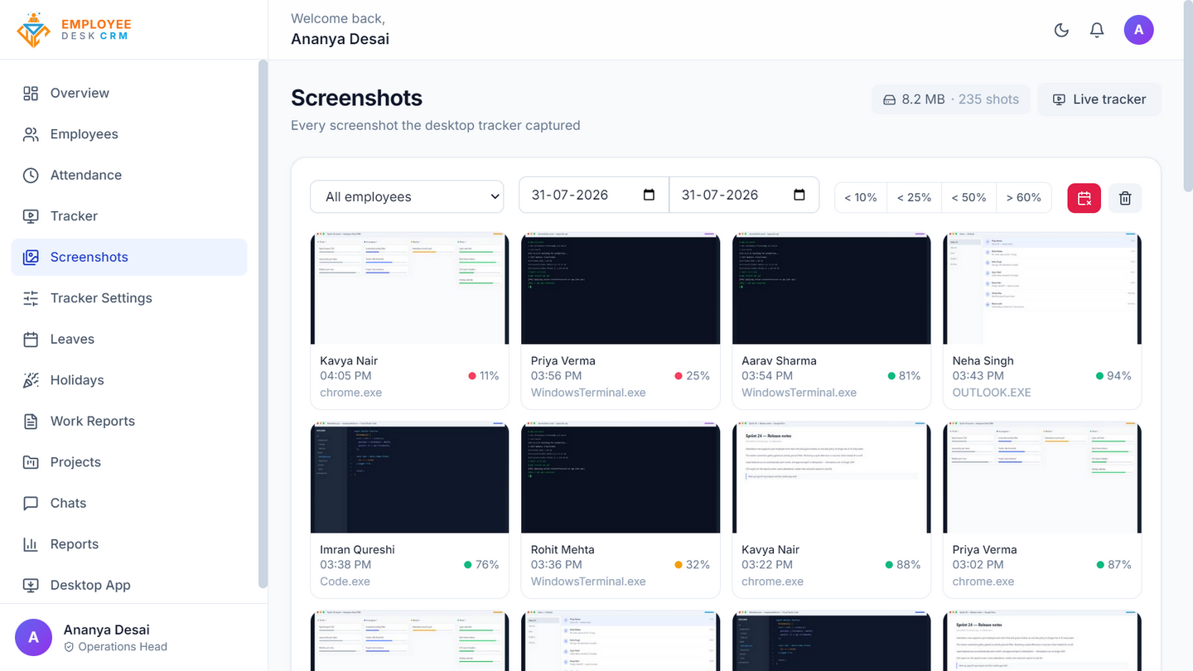Image resolution: width=1193 pixels, height=671 pixels.
Task: Apply the < 50% activity filter
Action: point(968,197)
